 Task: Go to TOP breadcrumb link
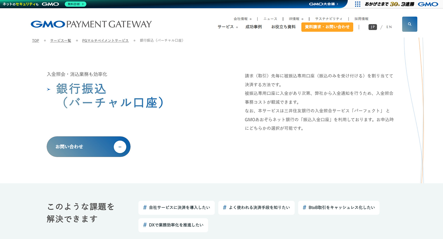click(35, 40)
